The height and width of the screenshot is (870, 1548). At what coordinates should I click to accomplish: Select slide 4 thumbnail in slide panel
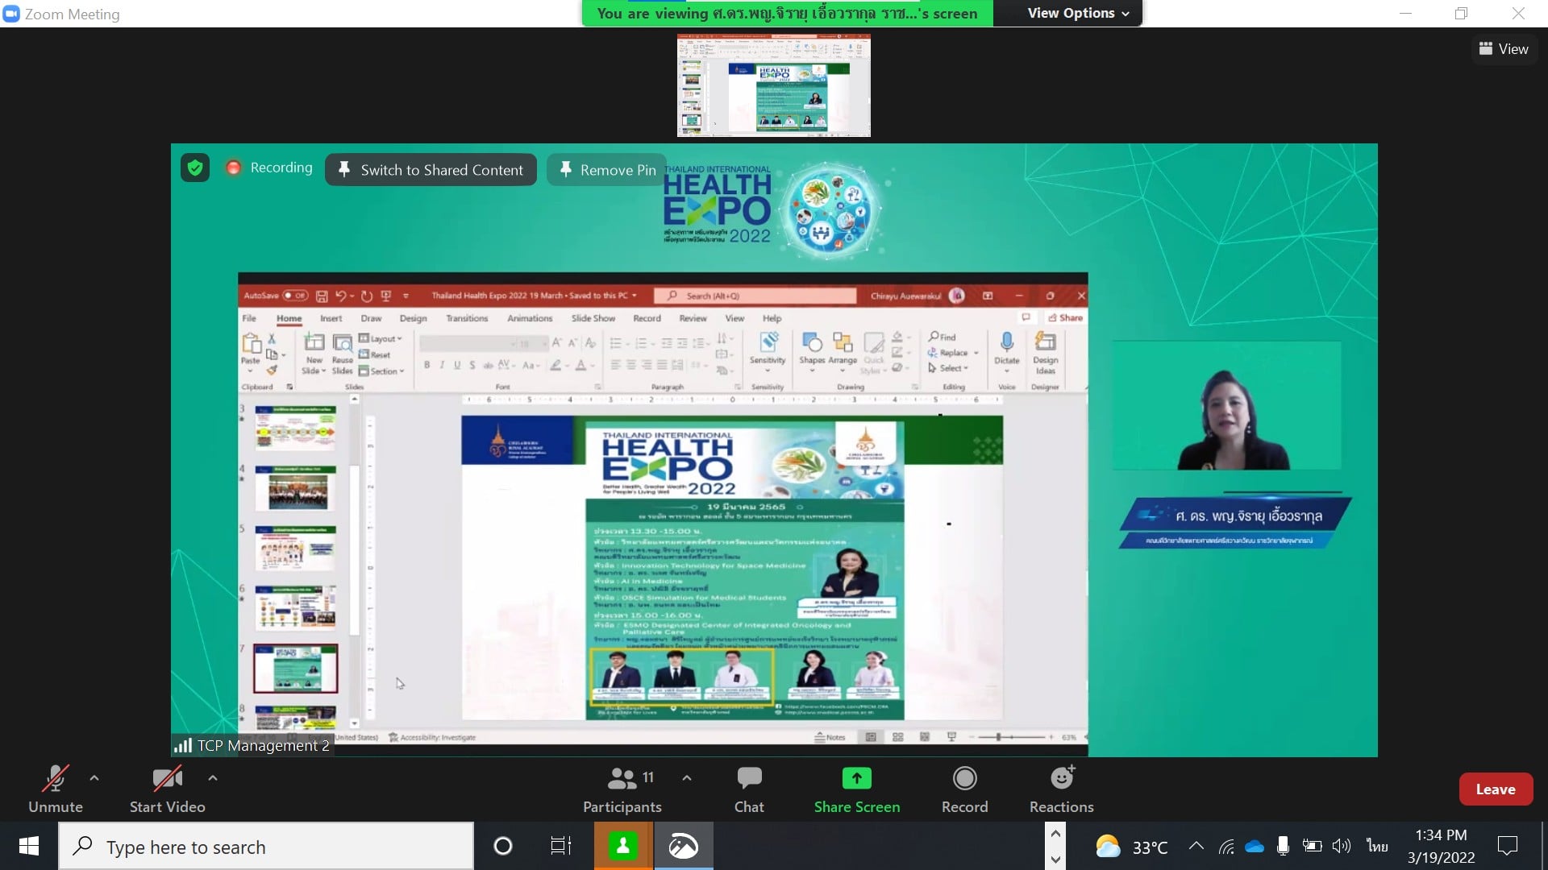pyautogui.click(x=295, y=488)
